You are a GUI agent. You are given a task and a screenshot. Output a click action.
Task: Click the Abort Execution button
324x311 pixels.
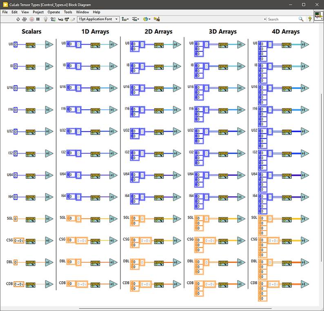tap(31, 19)
